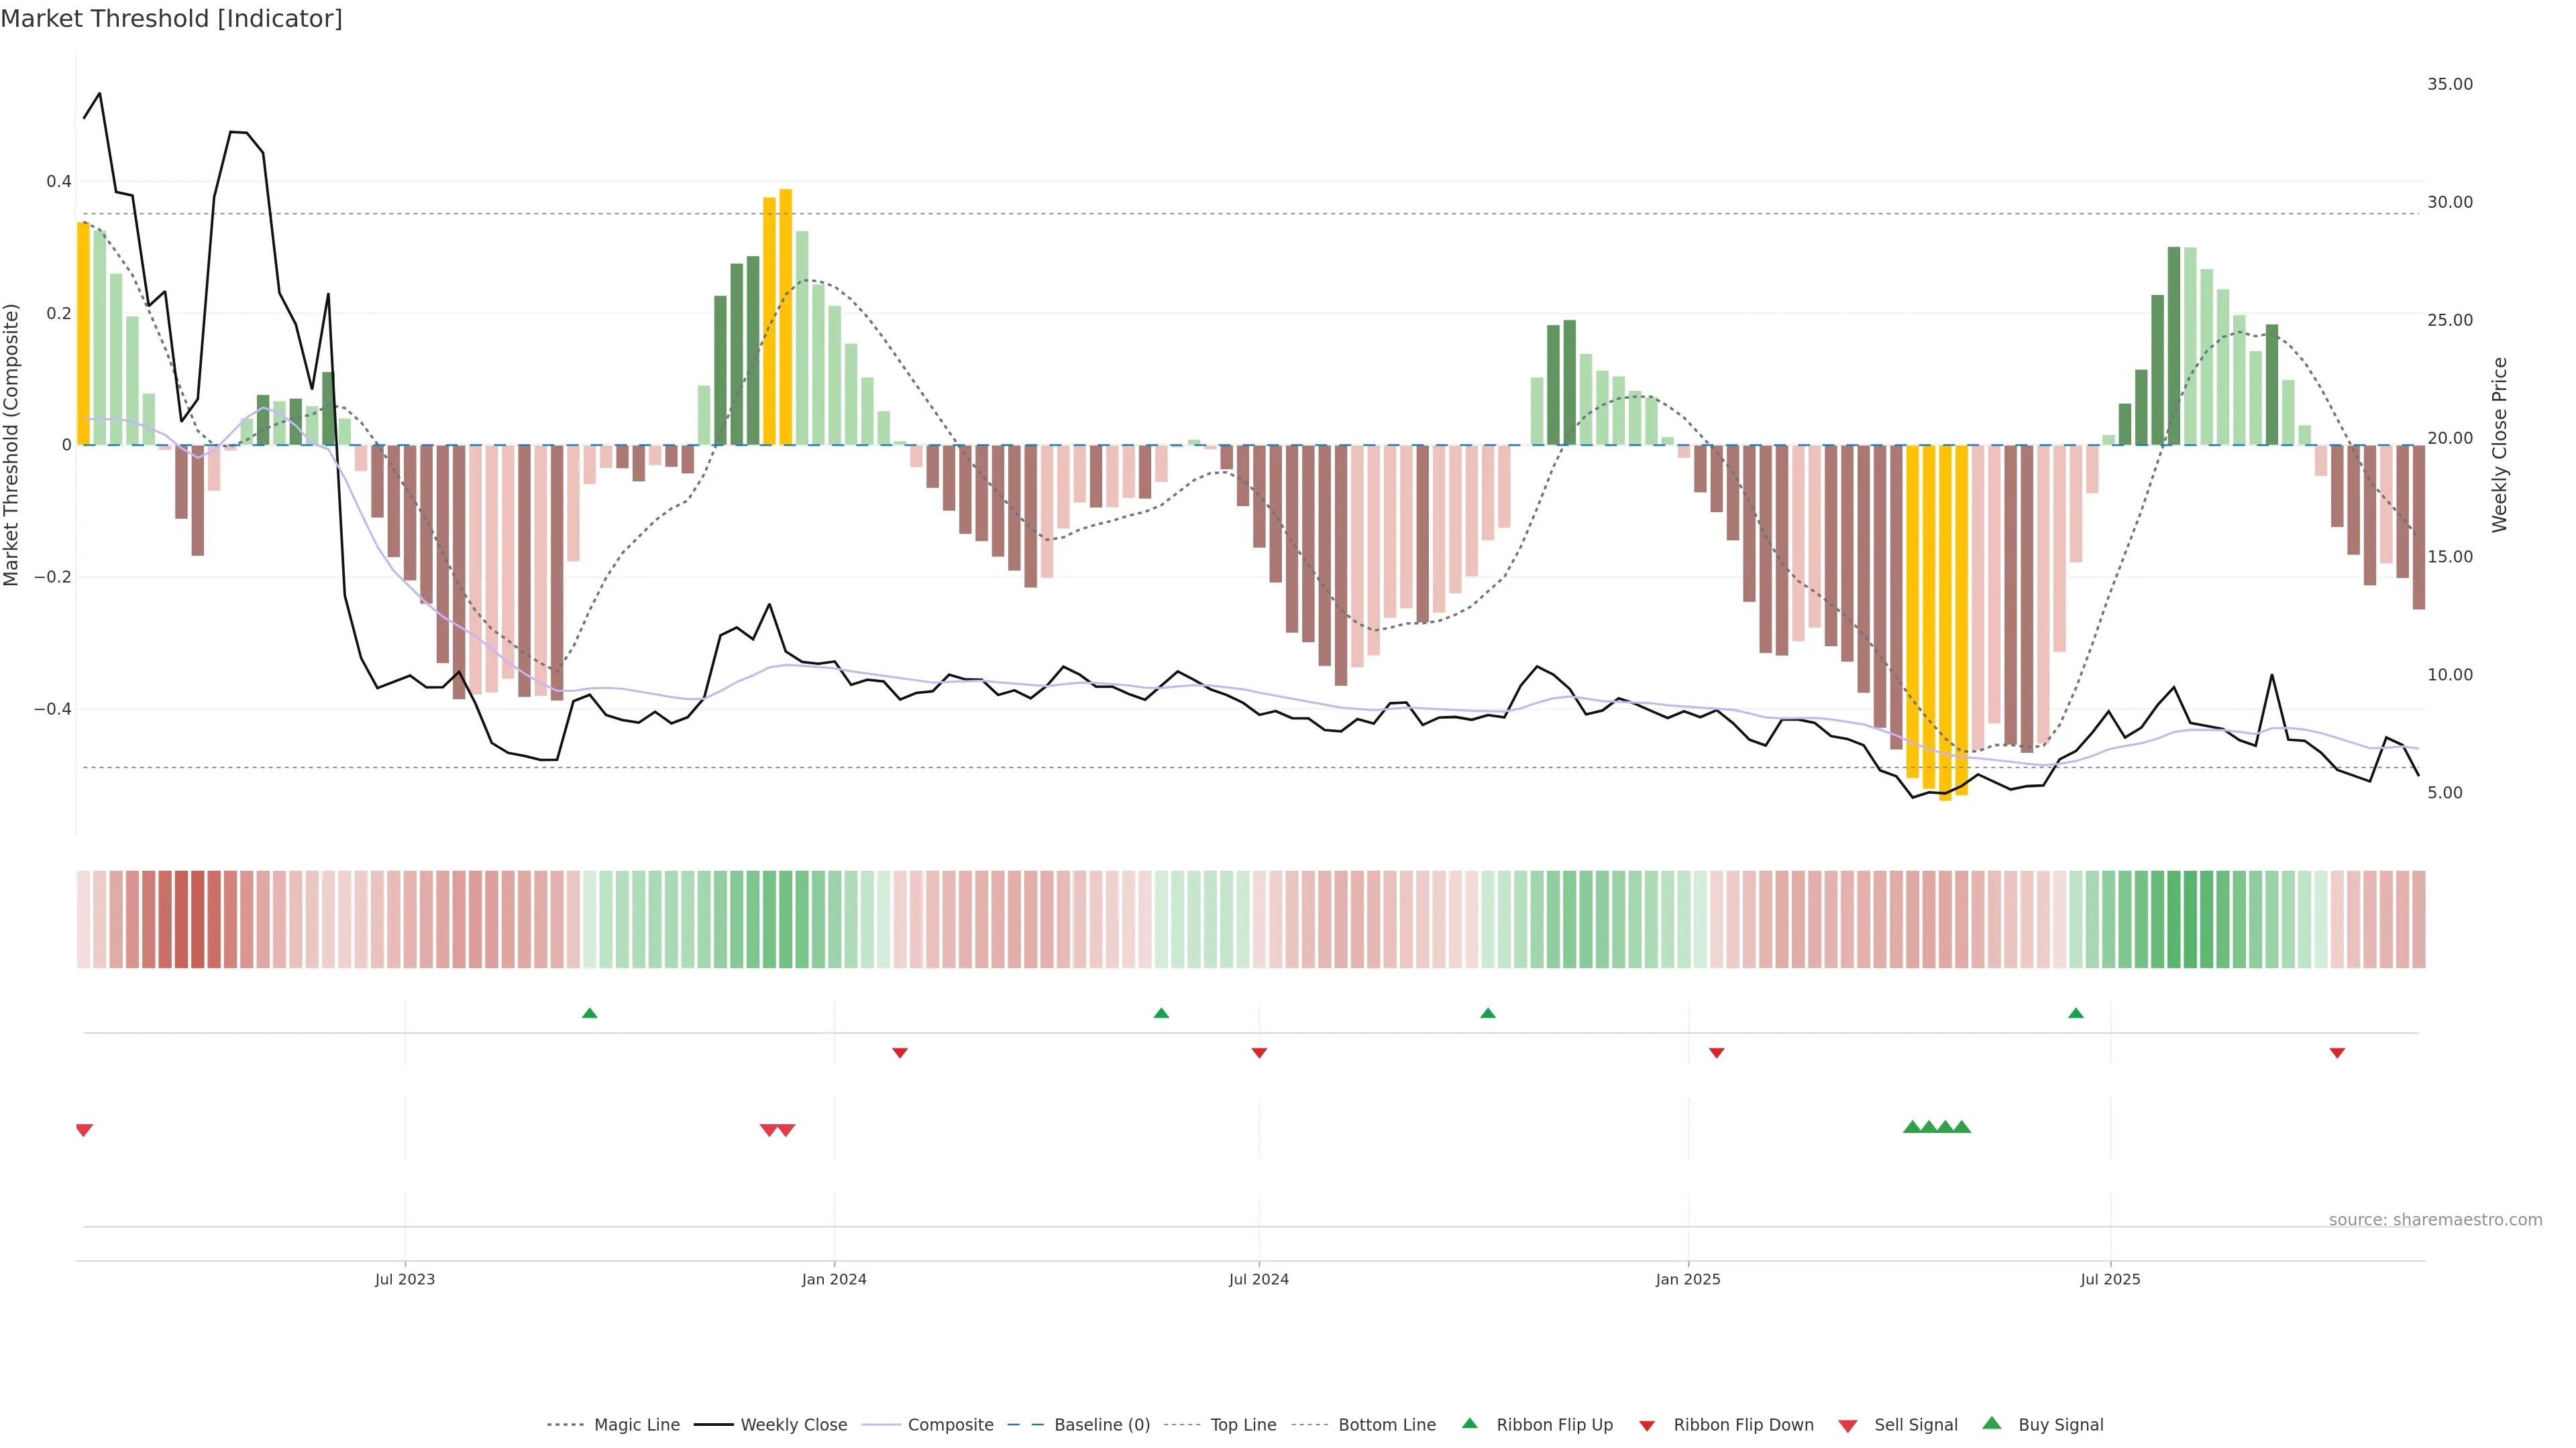This screenshot has width=2576, height=1448.
Task: Click the Ribbon Flip Up marker nearest Jul 2025
Action: click(2075, 1014)
